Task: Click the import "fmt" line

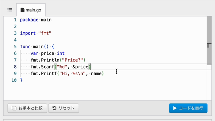Action: [36, 33]
